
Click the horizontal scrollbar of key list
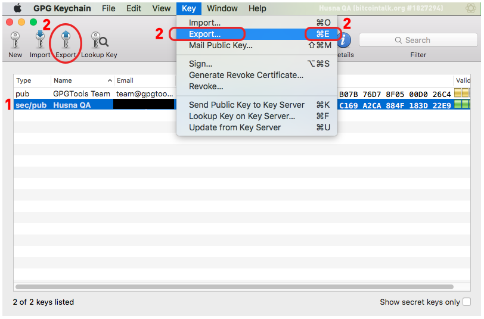(234, 287)
